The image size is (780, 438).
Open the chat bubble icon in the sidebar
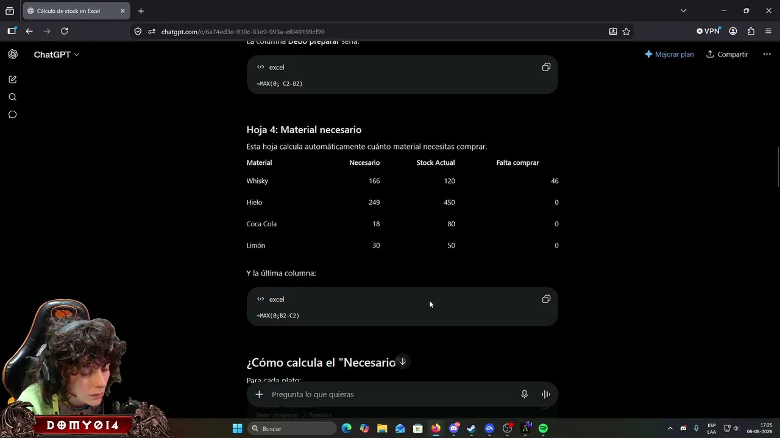coord(12,114)
